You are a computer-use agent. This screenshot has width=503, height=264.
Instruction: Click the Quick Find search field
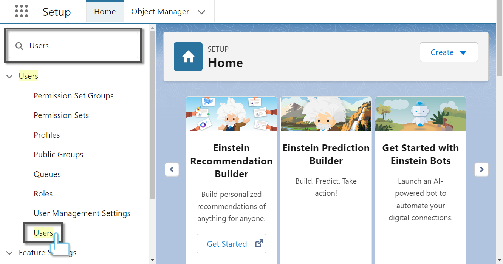coord(73,46)
